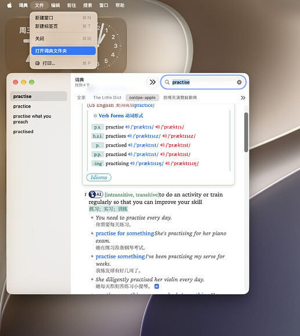The image size is (300, 336).
Task: Expand the toolbar overflow chevron beside search
Action: [x=153, y=82]
